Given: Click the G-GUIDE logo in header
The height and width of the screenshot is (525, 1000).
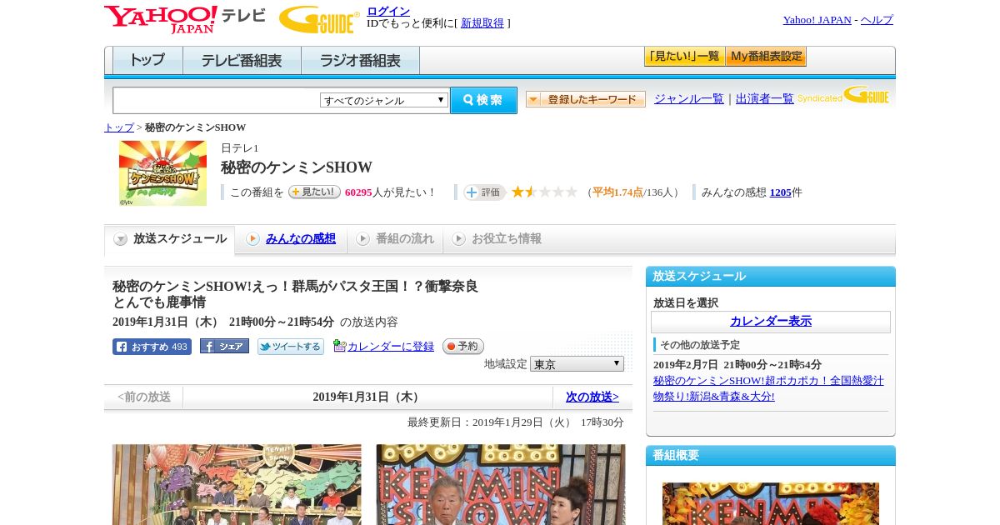Looking at the screenshot, I should tap(318, 19).
